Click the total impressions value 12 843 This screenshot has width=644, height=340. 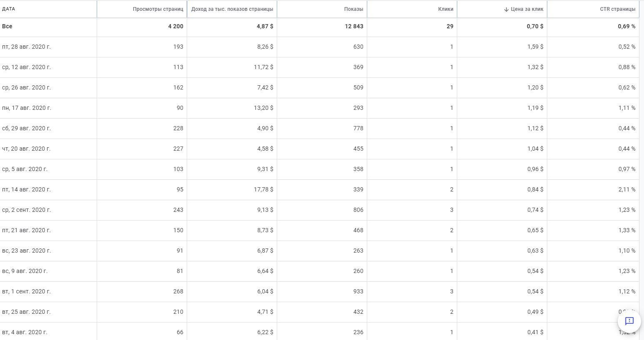(x=353, y=26)
